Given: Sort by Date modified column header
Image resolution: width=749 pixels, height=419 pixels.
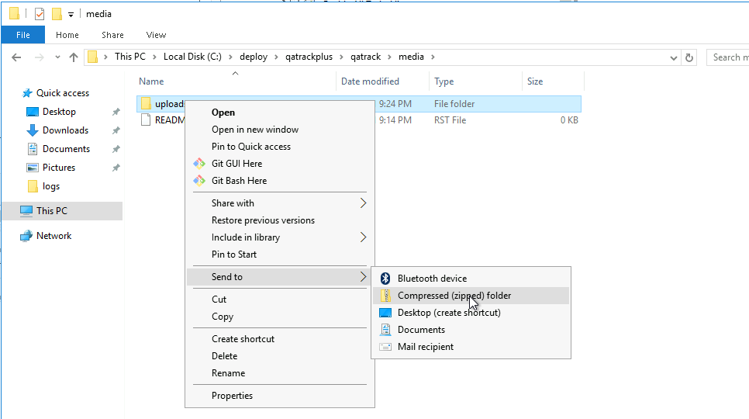Looking at the screenshot, I should 370,81.
